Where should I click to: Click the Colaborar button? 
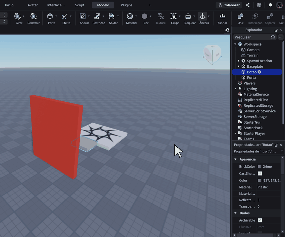[x=229, y=5]
